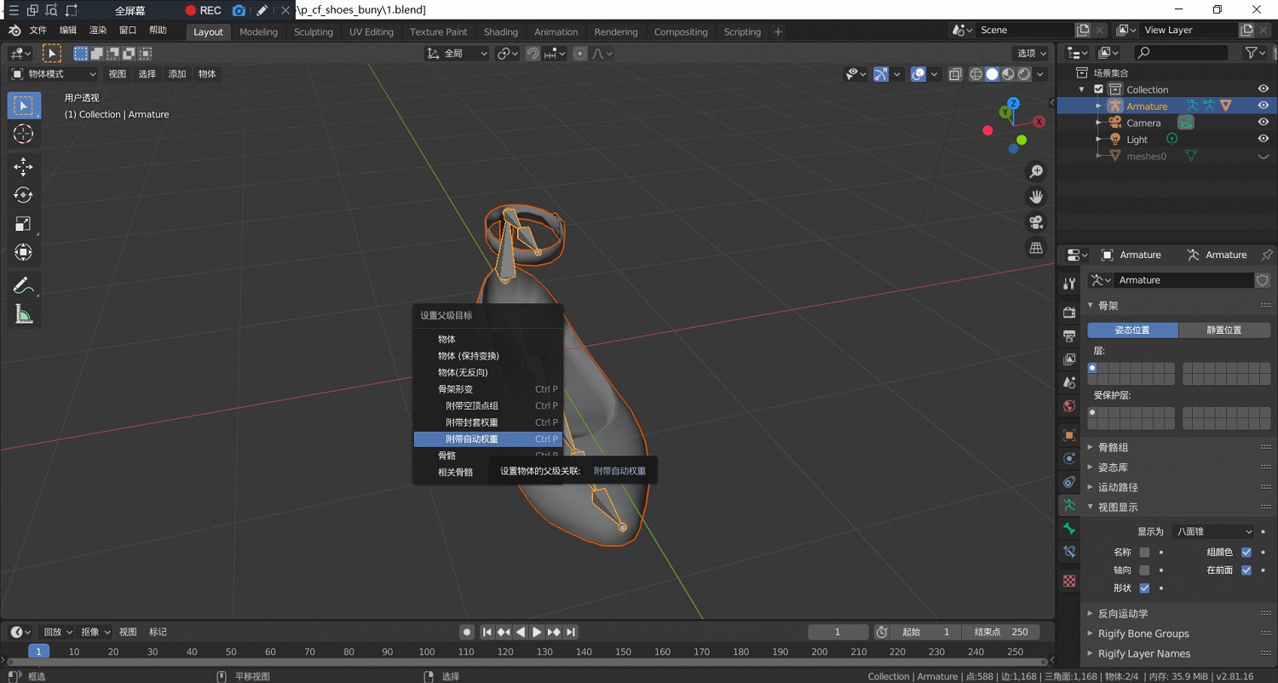Activate the Annotate pencil tool
Screen dimensions: 1278x683
[24, 286]
